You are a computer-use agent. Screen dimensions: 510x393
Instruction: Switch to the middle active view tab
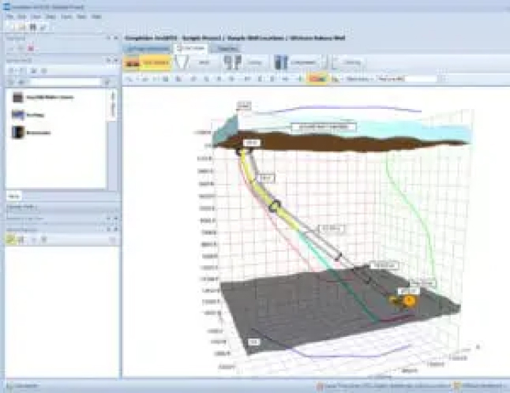pyautogui.click(x=193, y=48)
